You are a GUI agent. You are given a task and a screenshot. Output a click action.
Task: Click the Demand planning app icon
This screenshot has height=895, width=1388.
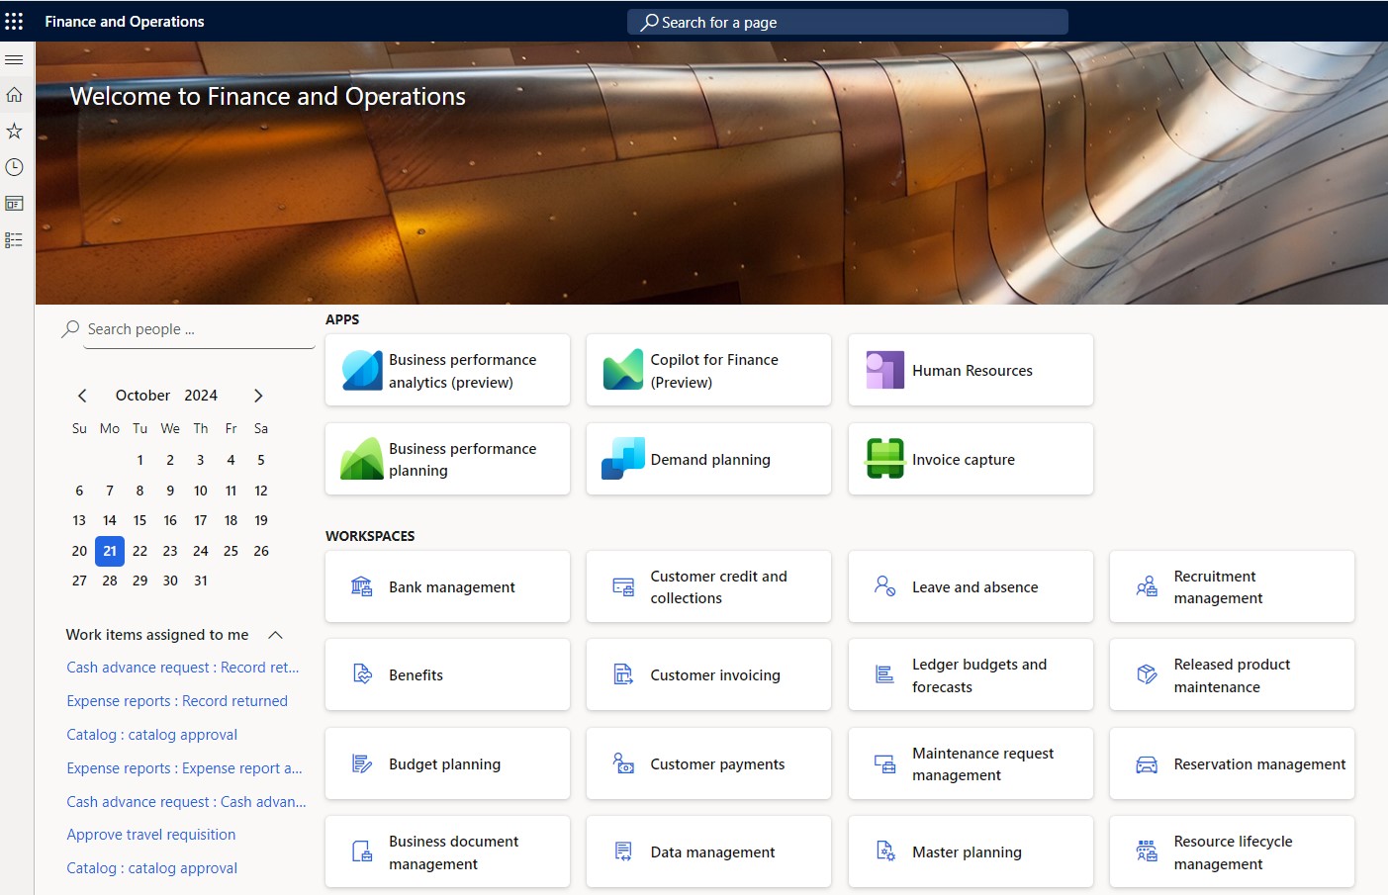pyautogui.click(x=623, y=459)
